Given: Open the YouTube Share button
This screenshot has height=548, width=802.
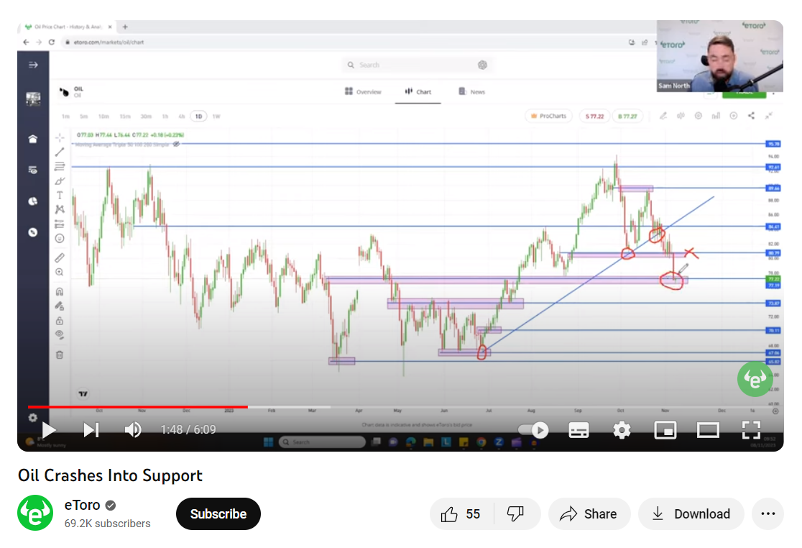Looking at the screenshot, I should tap(589, 513).
